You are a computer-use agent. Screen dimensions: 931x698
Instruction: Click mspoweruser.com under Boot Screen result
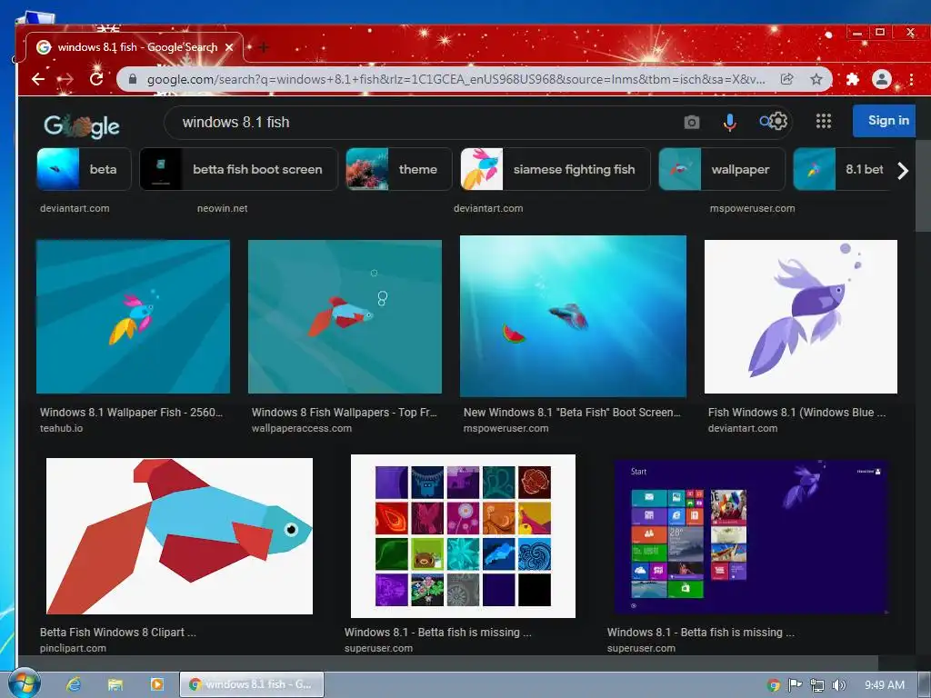coord(506,428)
